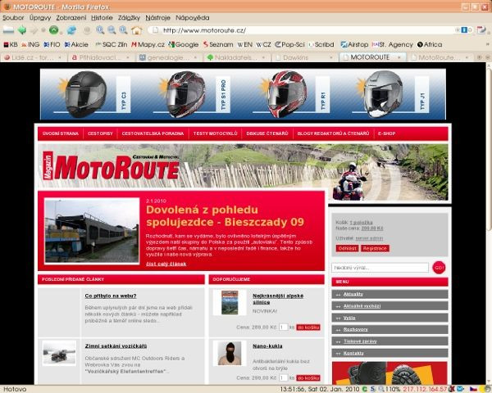Screen dimensions: 492x393
Task: Expand the Rozhovory sidebar menu item
Action: tap(354, 328)
